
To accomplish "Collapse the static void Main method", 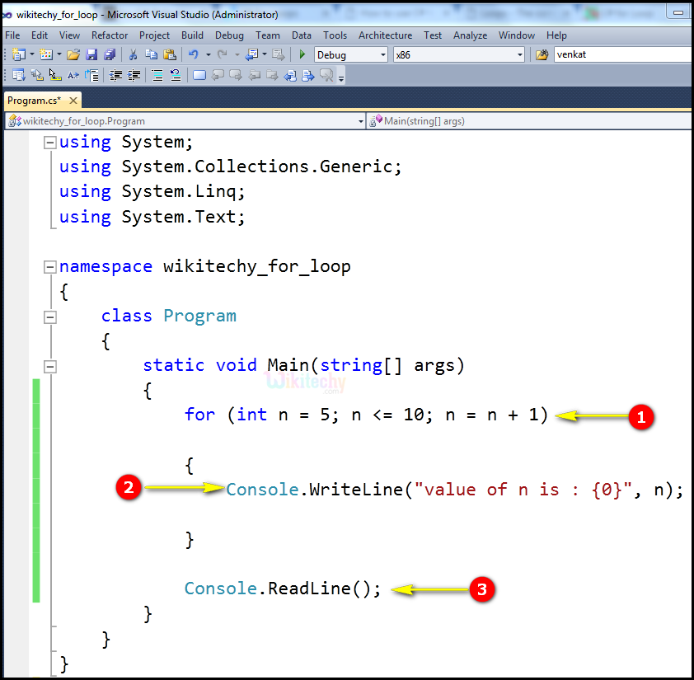I will tap(50, 366).
